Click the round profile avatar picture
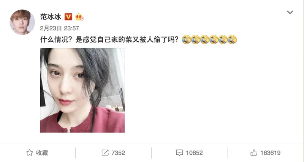Viewport: 304px width, 162px height. tap(22, 22)
